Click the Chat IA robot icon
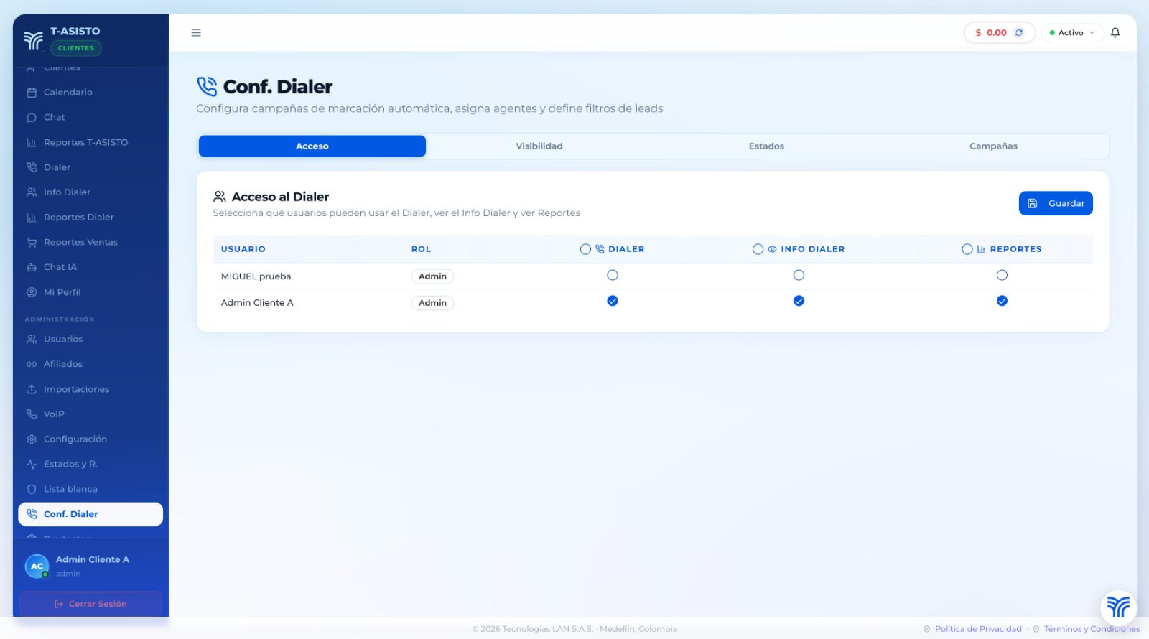Image resolution: width=1149 pixels, height=639 pixels. pos(32,267)
